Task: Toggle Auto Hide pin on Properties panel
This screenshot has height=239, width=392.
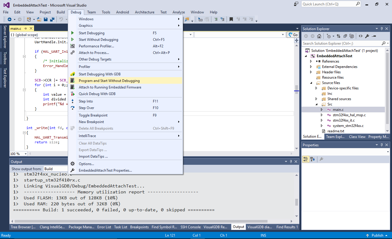Action: coord(382,145)
